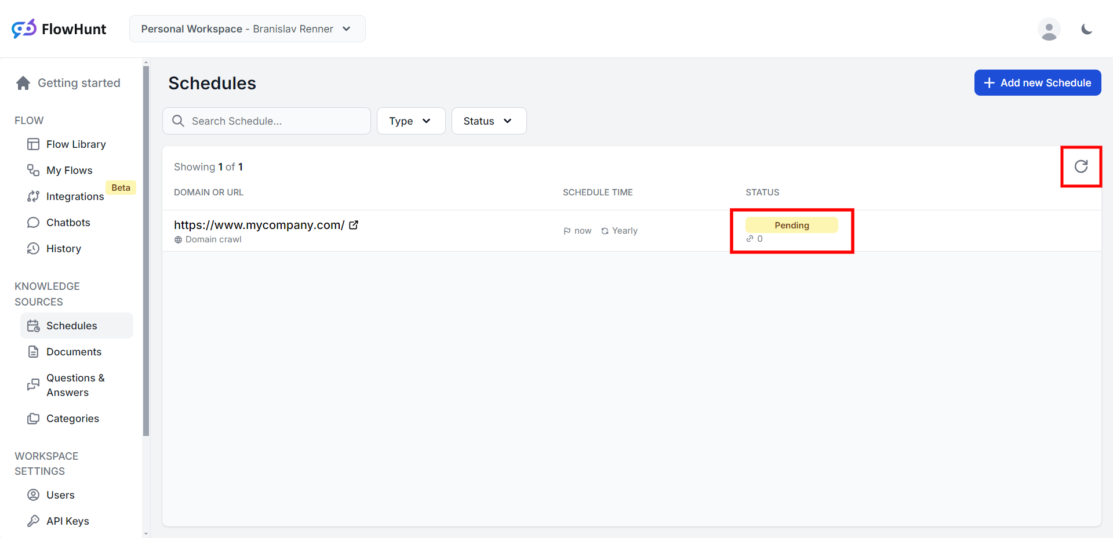The width and height of the screenshot is (1113, 538).
Task: Click the sidebar scroll down arrow
Action: 146,533
